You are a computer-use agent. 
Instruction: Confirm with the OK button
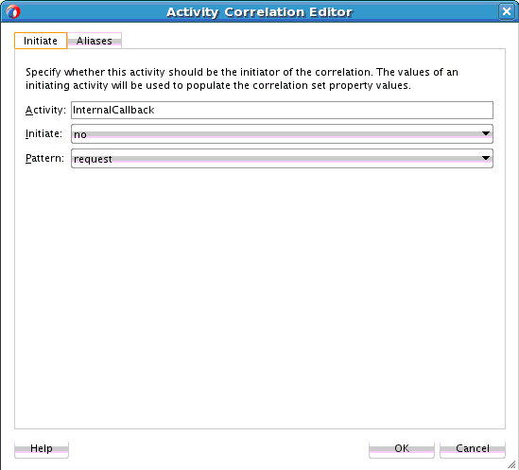(402, 449)
